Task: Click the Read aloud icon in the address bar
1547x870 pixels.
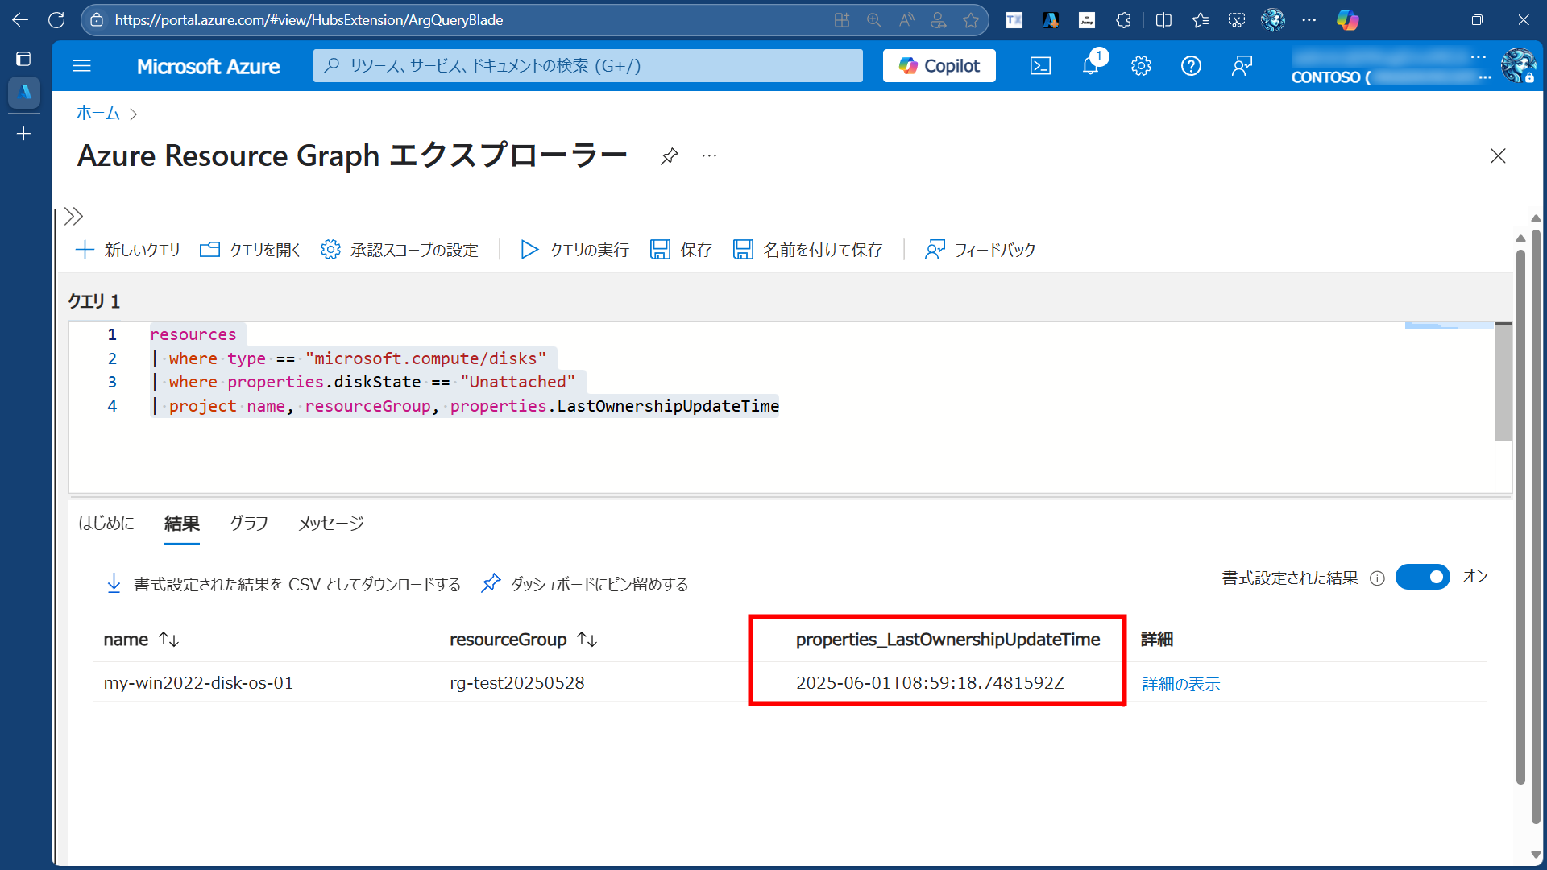Action: (x=906, y=20)
